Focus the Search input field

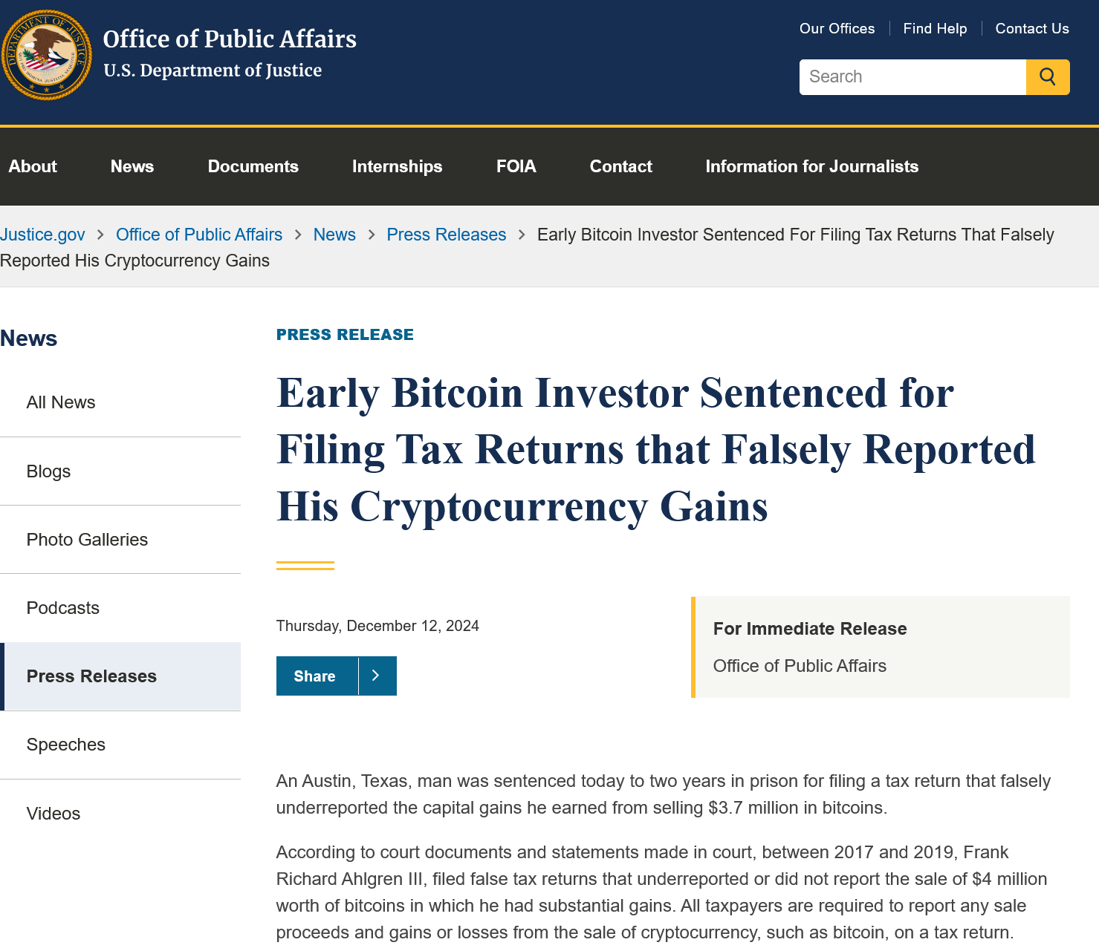click(912, 77)
